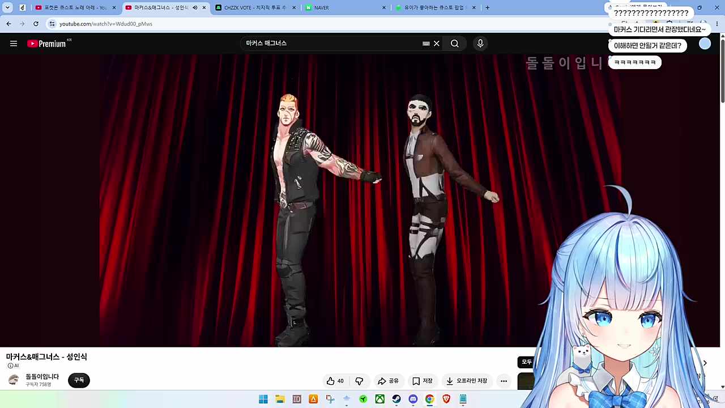Switch to the CHZZK VOTE tab
The image size is (725, 408).
coord(254,8)
